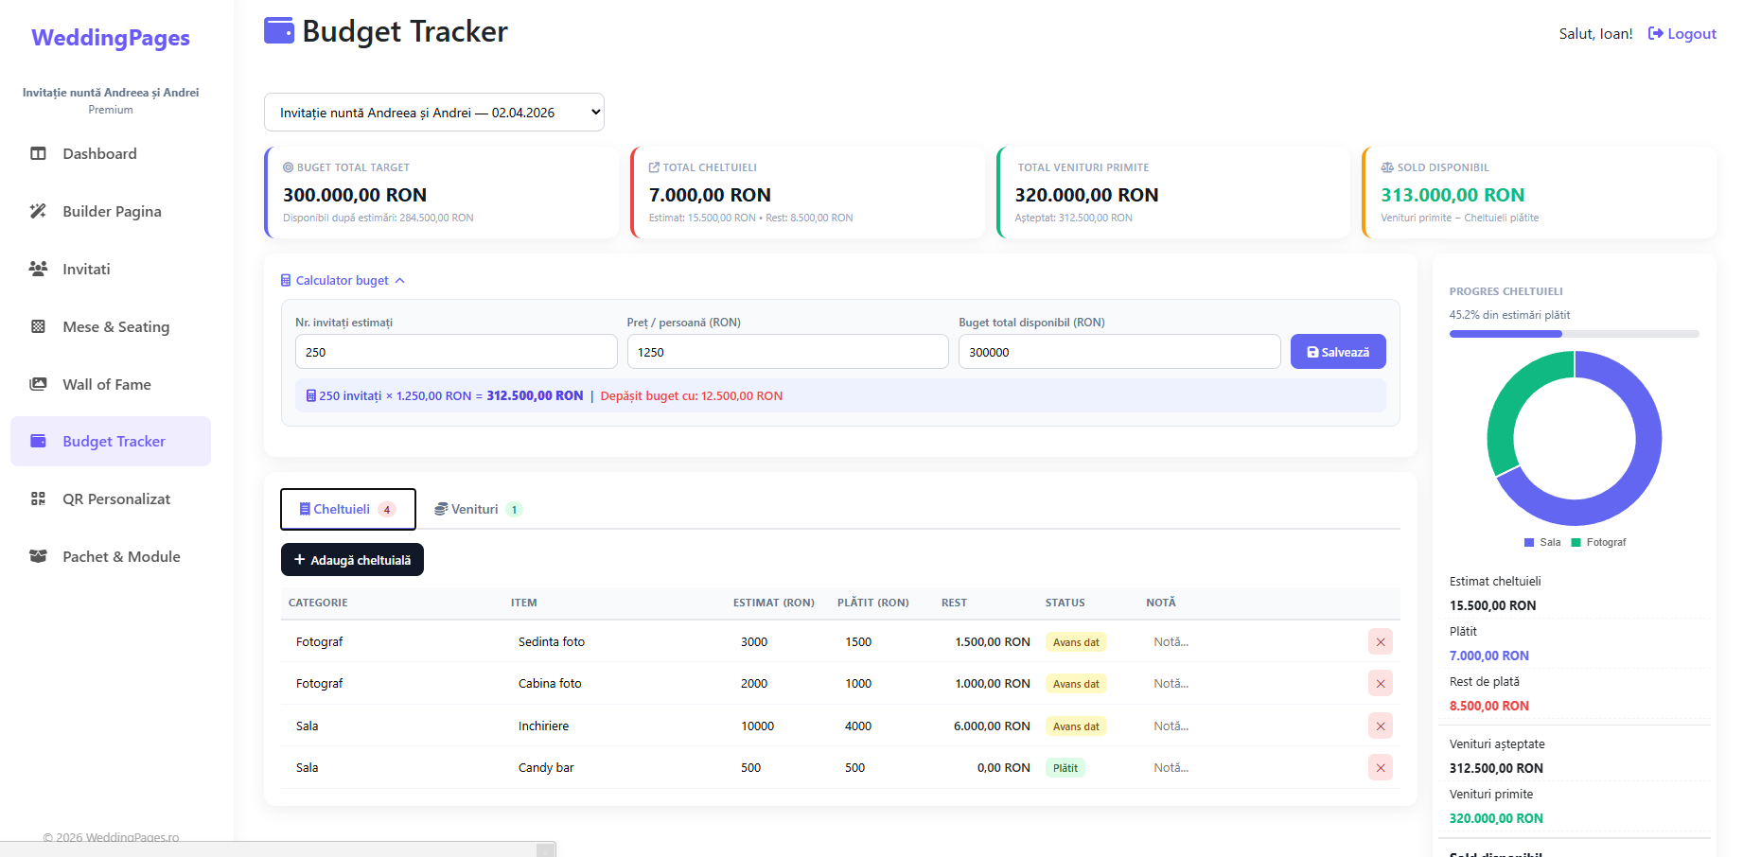Click the QR Personalizat code icon
The image size is (1743, 857).
(38, 499)
